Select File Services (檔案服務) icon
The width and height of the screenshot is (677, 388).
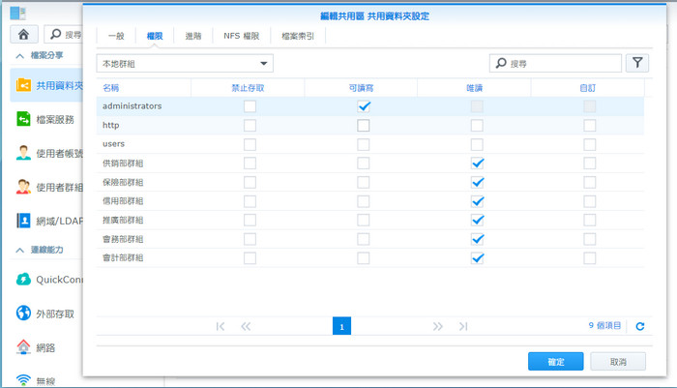pyautogui.click(x=23, y=119)
